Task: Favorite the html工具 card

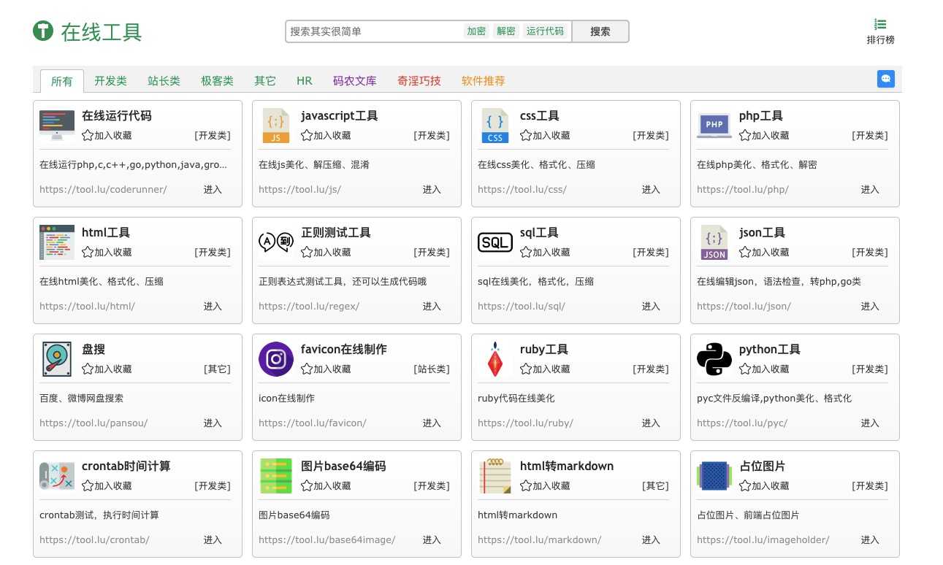Action: click(107, 252)
